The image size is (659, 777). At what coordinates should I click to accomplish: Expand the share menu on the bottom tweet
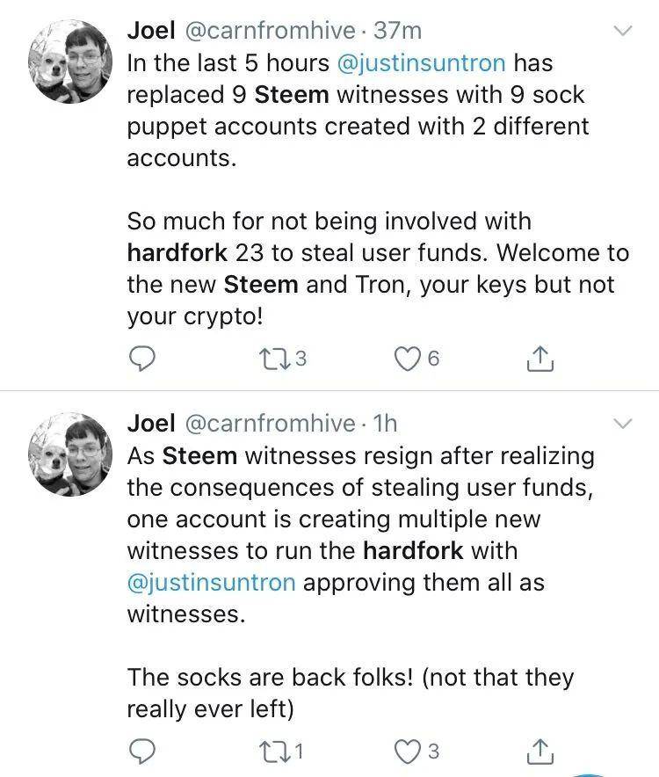tap(542, 751)
